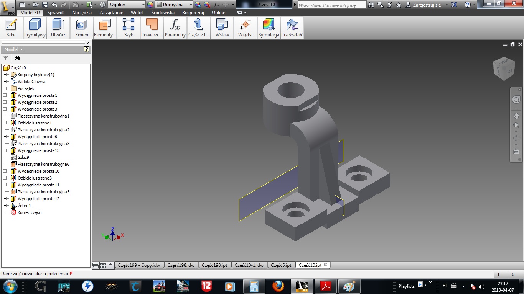524x294 pixels.
Task: Click the Pan hand navigation tool
Action: [x=516, y=116]
